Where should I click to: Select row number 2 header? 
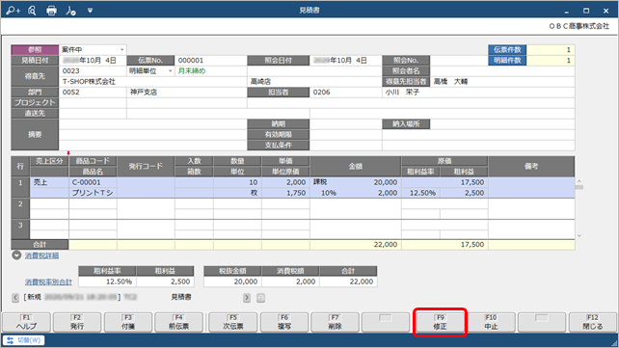pyautogui.click(x=20, y=209)
